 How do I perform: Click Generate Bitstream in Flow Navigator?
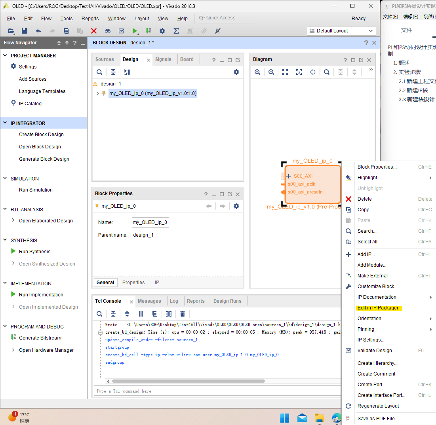(x=40, y=338)
